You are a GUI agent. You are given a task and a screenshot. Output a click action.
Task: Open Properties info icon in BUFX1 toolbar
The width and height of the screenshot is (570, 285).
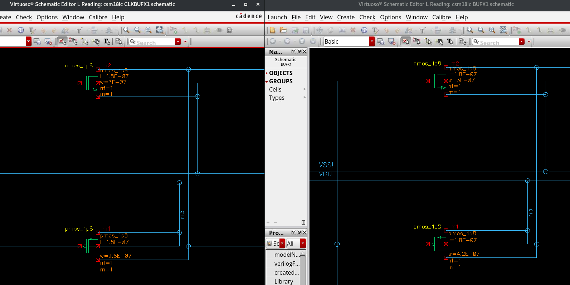(364, 30)
